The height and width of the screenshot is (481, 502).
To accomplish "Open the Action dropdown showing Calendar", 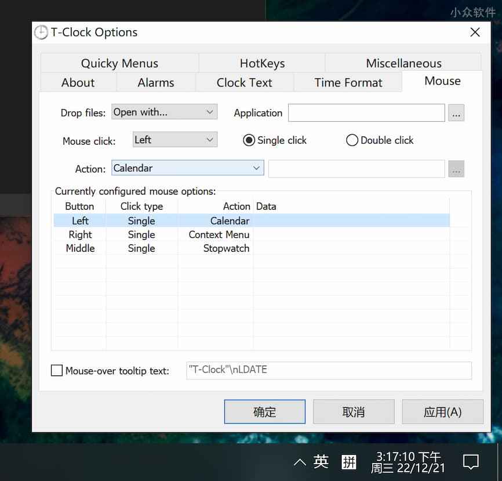I will [x=187, y=168].
